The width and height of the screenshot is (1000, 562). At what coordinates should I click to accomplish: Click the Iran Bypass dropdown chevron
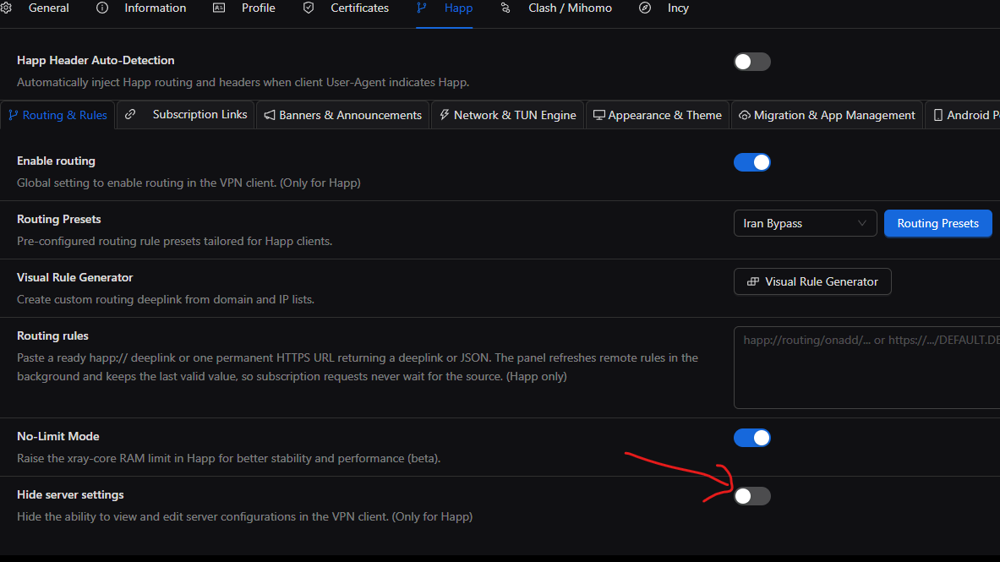pyautogui.click(x=861, y=223)
